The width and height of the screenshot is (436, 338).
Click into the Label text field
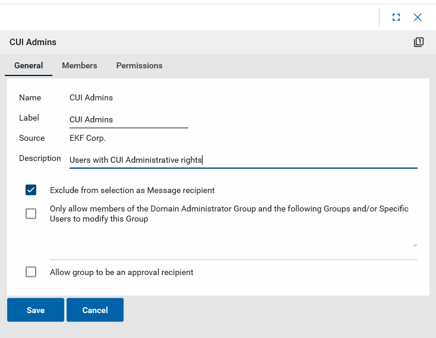coord(128,119)
